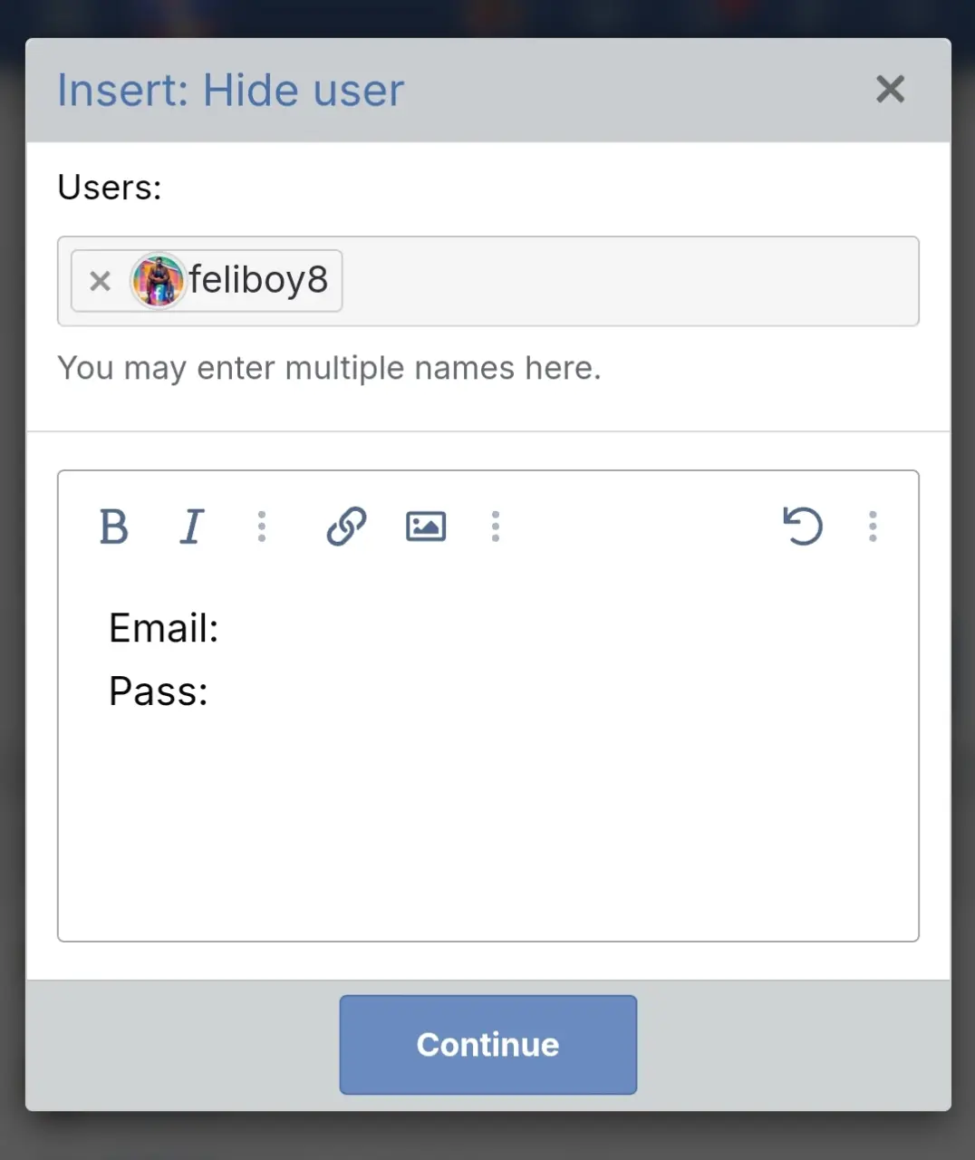Toggle italic formatting in the editor
This screenshot has width=975, height=1160.
tap(191, 527)
